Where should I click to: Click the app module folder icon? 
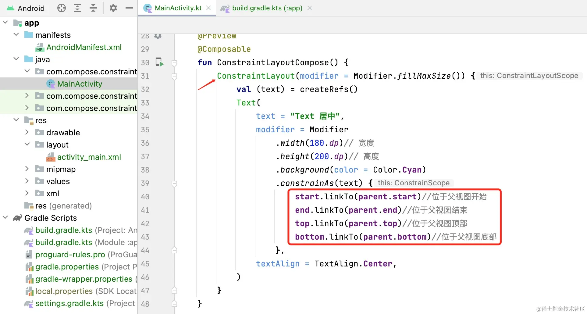pyautogui.click(x=18, y=23)
